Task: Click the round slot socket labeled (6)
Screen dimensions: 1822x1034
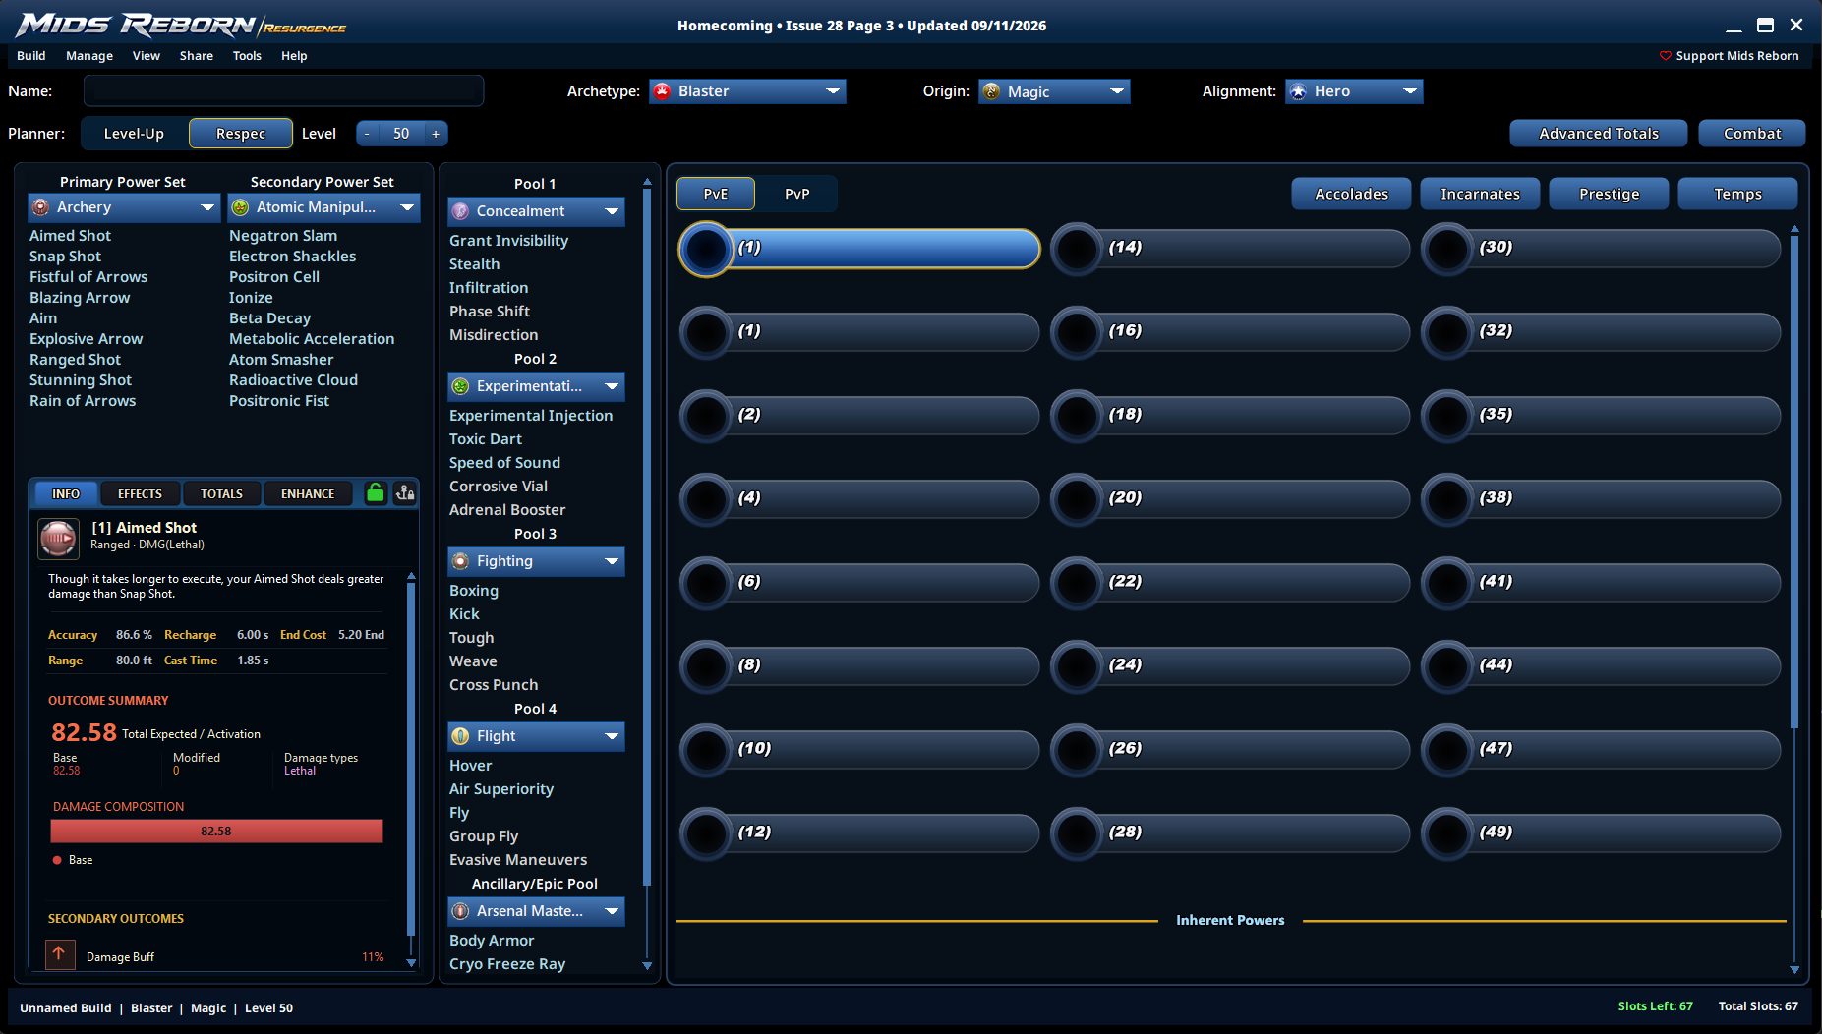Action: [707, 583]
